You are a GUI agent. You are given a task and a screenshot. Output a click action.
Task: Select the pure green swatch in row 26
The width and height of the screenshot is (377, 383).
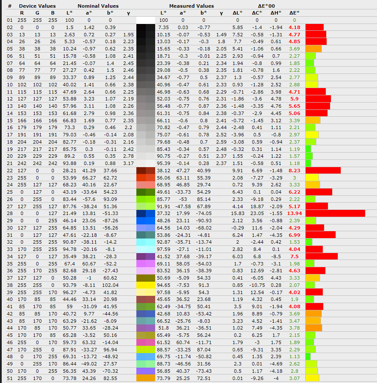[x=145, y=199]
